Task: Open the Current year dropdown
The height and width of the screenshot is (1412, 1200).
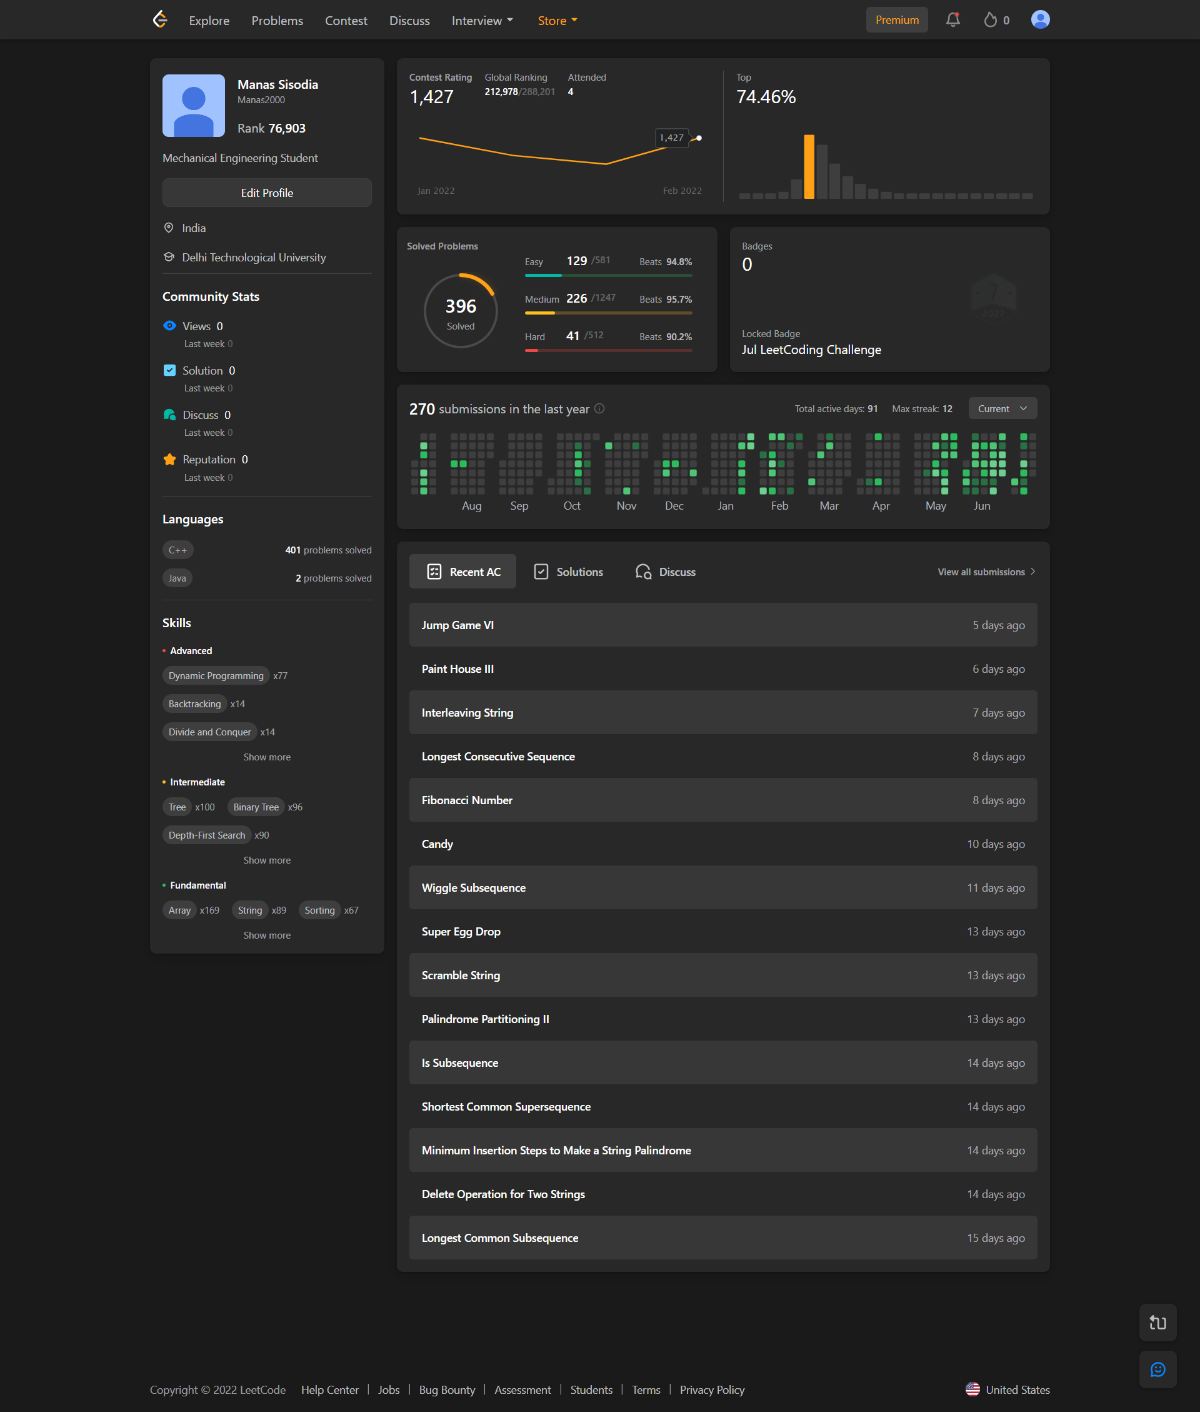Action: (x=1002, y=408)
